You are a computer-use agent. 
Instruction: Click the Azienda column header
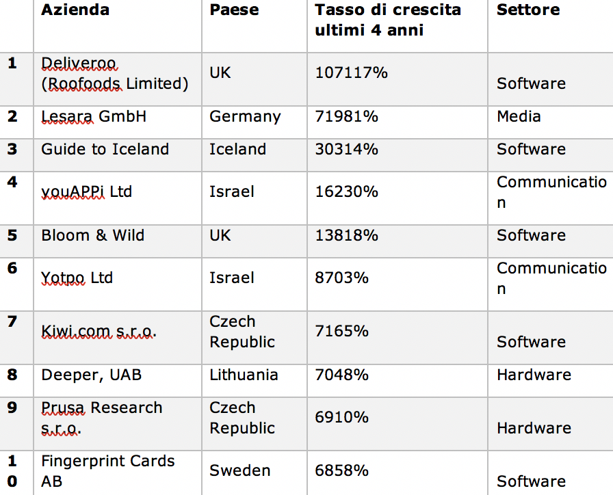point(75,10)
